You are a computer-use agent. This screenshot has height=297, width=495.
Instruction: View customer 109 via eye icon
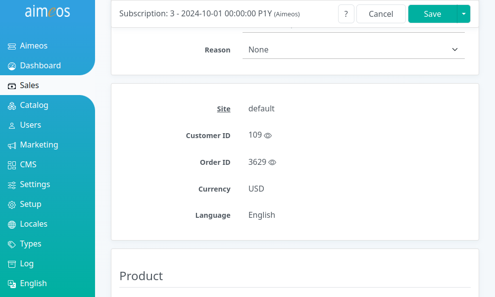click(x=268, y=136)
